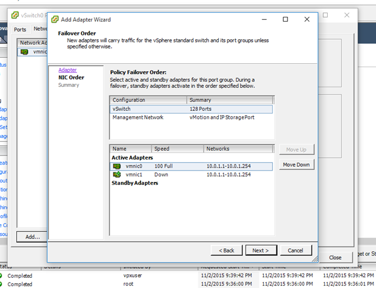
Task: Click vmnic0 network range 10.0.1.1-10.0.1.254
Action: click(229, 166)
